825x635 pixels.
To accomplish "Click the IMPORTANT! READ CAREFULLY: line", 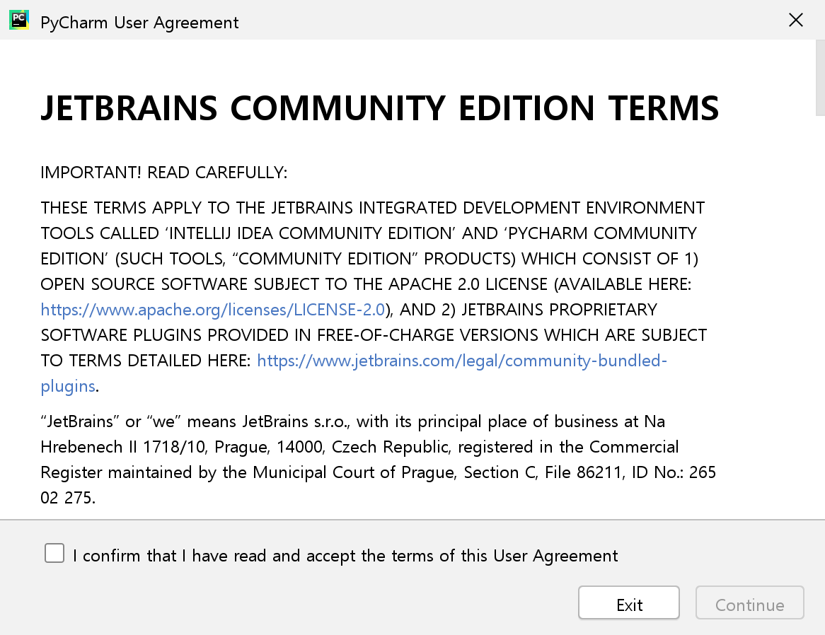I will [164, 173].
